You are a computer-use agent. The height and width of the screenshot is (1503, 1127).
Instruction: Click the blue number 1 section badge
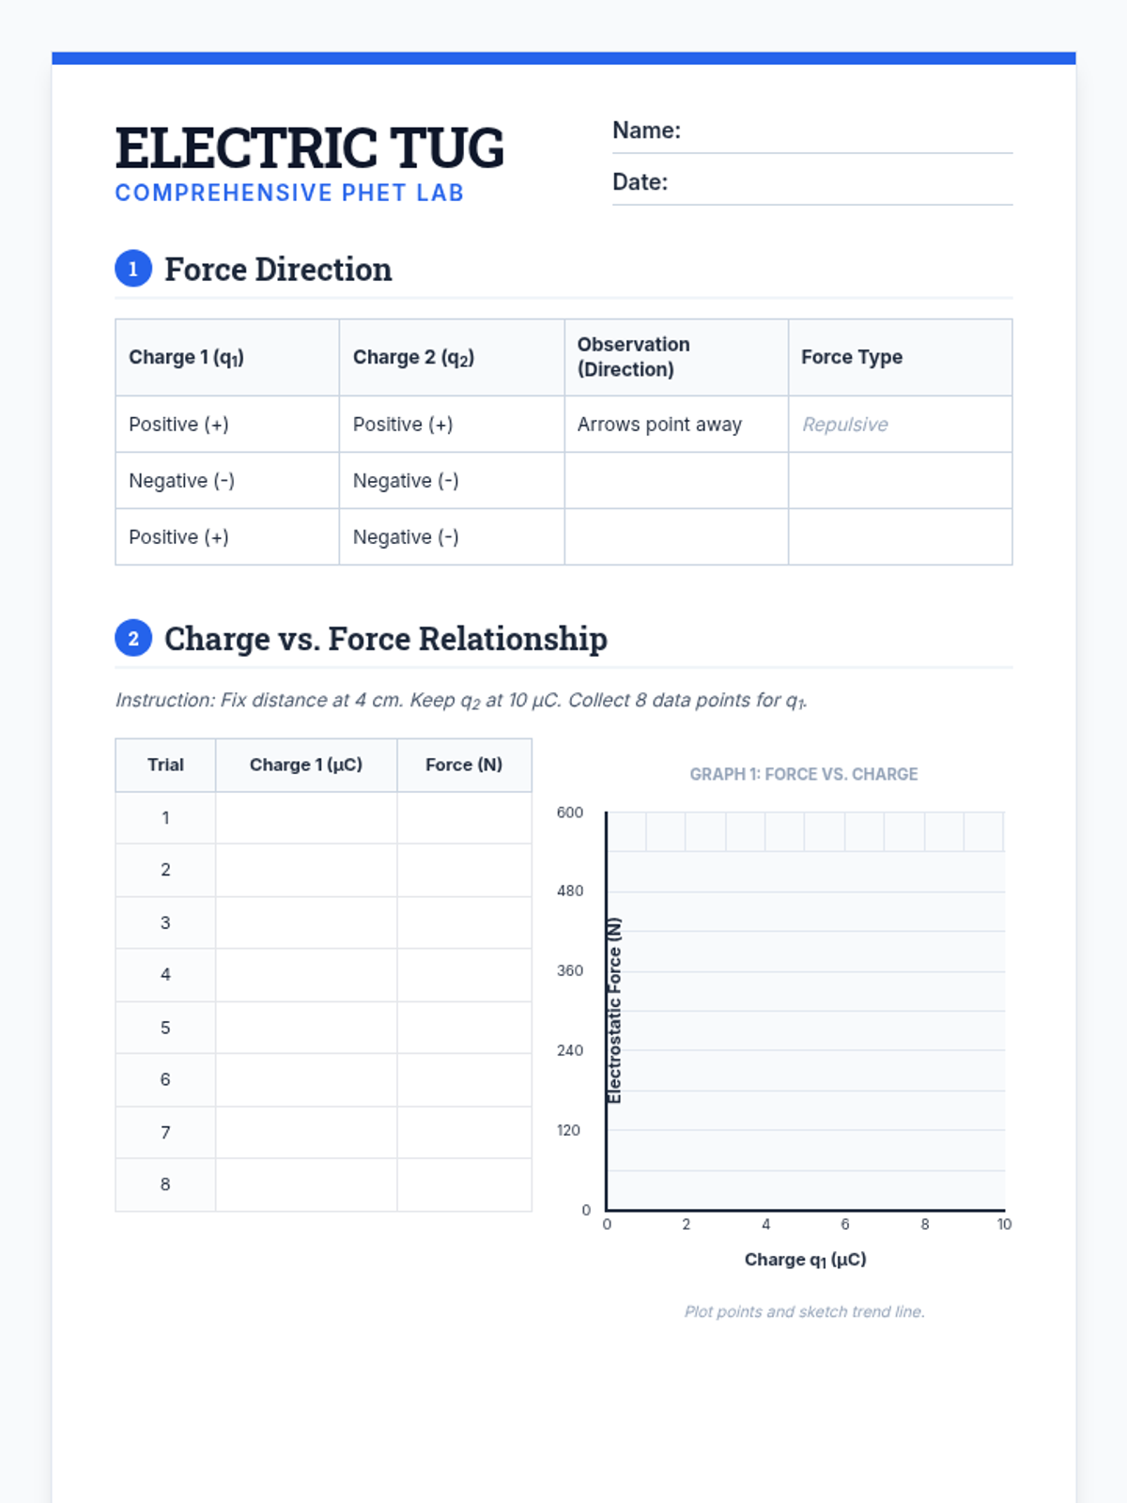pyautogui.click(x=133, y=270)
